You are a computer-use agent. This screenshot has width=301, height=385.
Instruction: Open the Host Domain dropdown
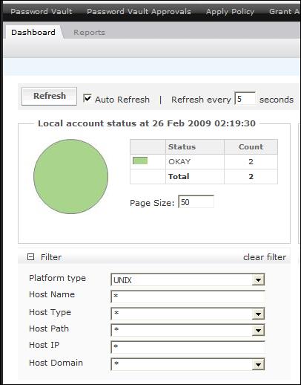(188, 364)
